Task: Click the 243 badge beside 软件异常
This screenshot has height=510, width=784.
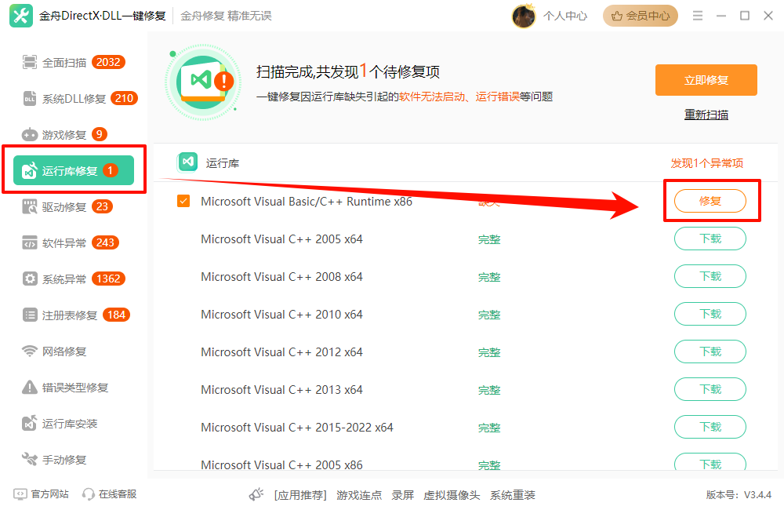Action: pyautogui.click(x=105, y=242)
